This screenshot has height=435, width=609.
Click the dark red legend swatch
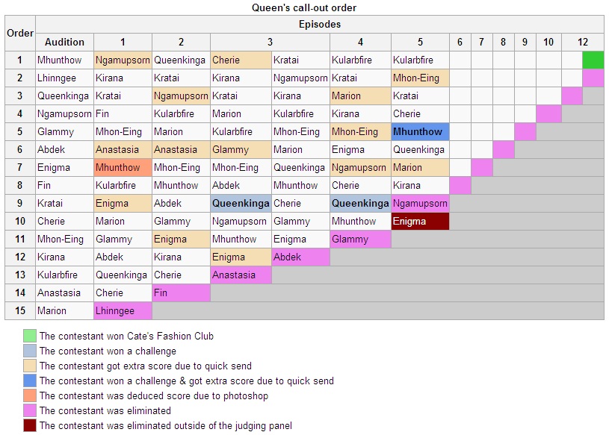tap(30, 425)
